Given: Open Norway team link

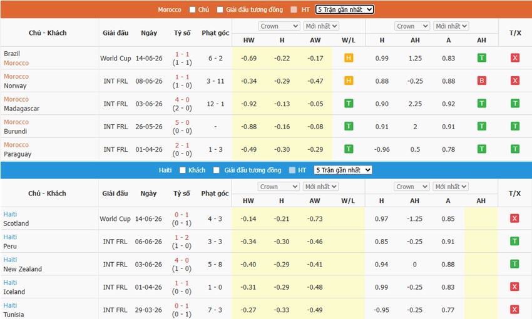Looking at the screenshot, I should click(x=15, y=86).
